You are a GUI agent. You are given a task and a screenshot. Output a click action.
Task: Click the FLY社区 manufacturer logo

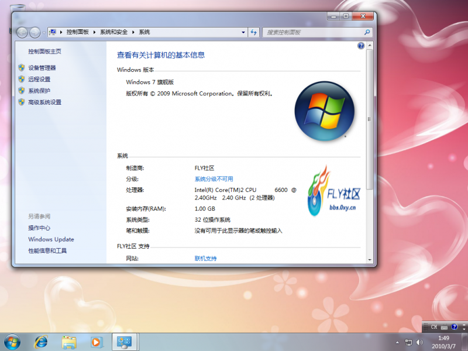coord(333,191)
